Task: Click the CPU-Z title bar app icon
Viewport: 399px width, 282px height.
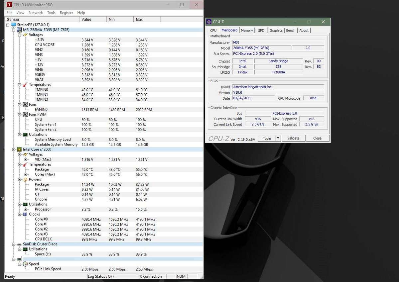Action: coord(209,22)
